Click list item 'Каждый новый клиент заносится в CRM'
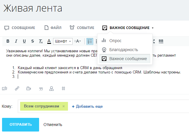Viewport: 189px width, 135px height. click(x=70, y=68)
